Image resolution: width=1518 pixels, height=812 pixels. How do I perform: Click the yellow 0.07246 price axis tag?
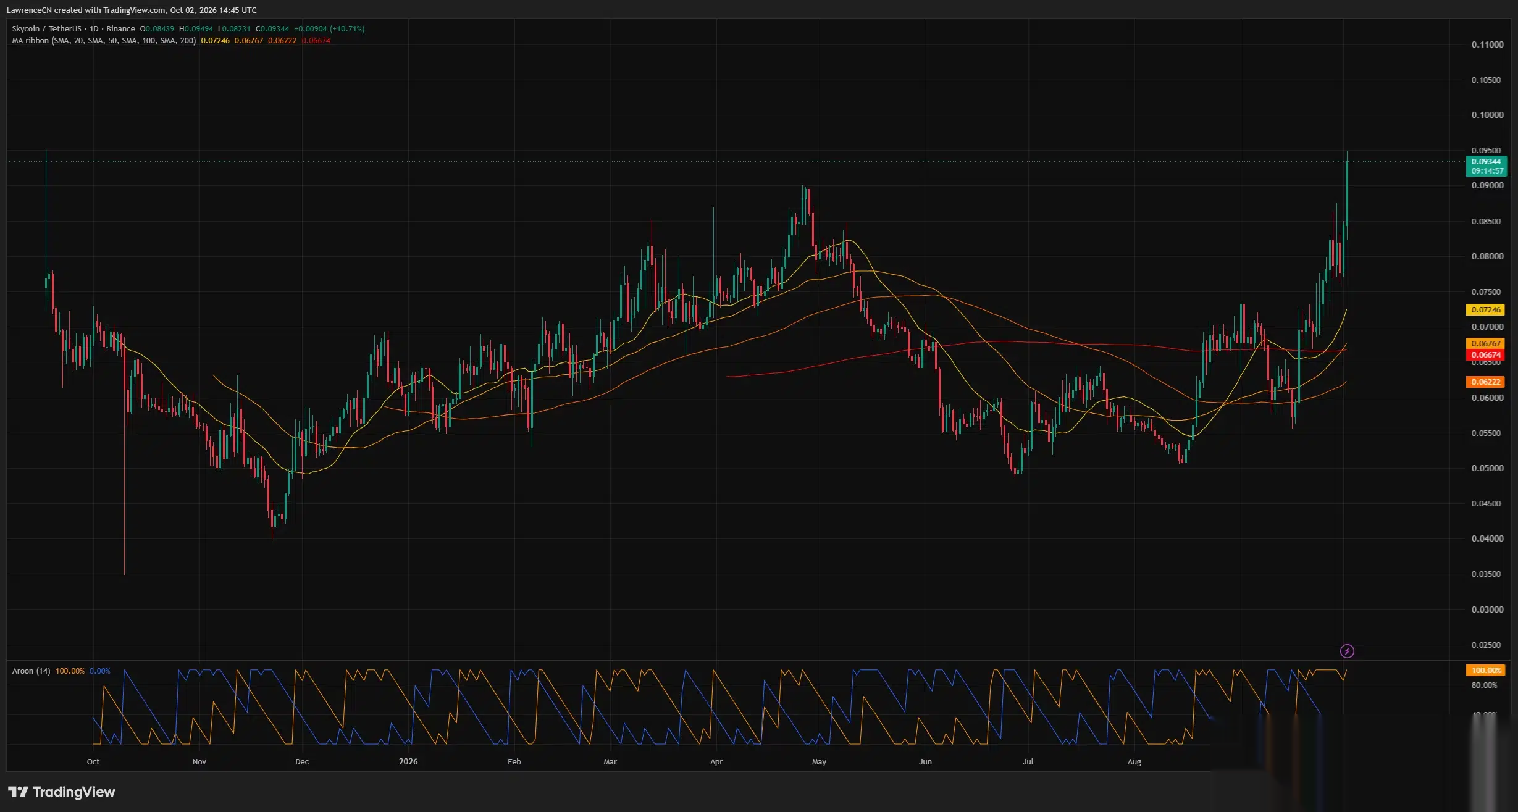tap(1485, 309)
